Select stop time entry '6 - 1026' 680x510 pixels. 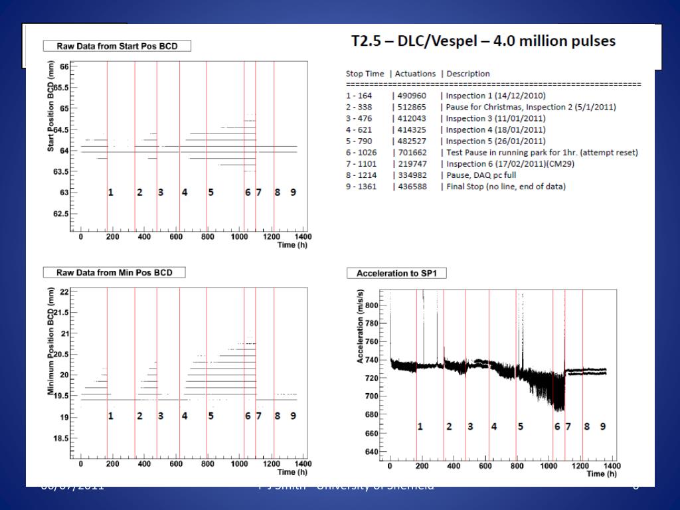[361, 153]
